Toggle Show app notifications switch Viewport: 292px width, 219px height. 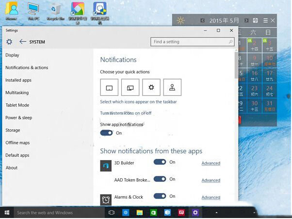[106, 133]
